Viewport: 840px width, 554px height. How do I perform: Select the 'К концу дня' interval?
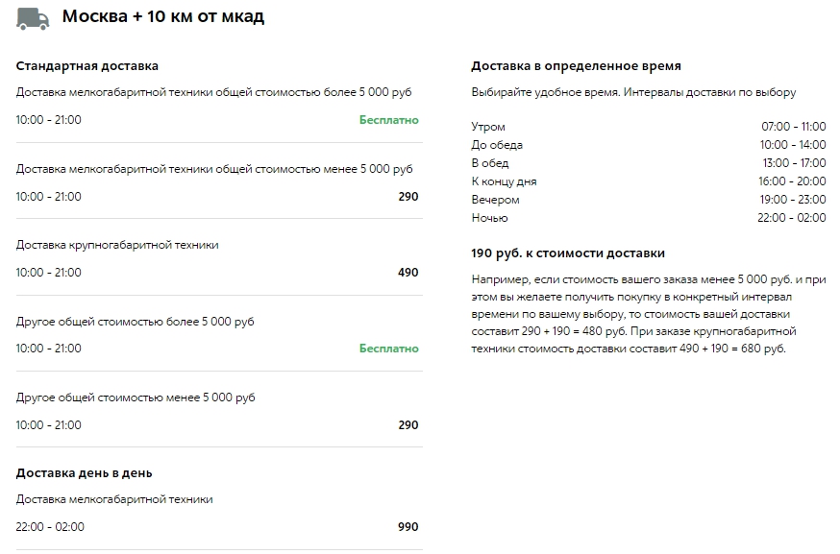tap(504, 181)
